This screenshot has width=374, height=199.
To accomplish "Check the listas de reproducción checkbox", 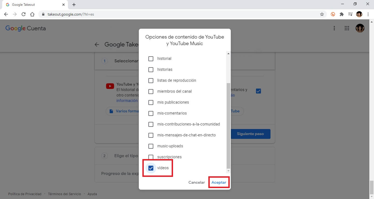I will tap(151, 80).
